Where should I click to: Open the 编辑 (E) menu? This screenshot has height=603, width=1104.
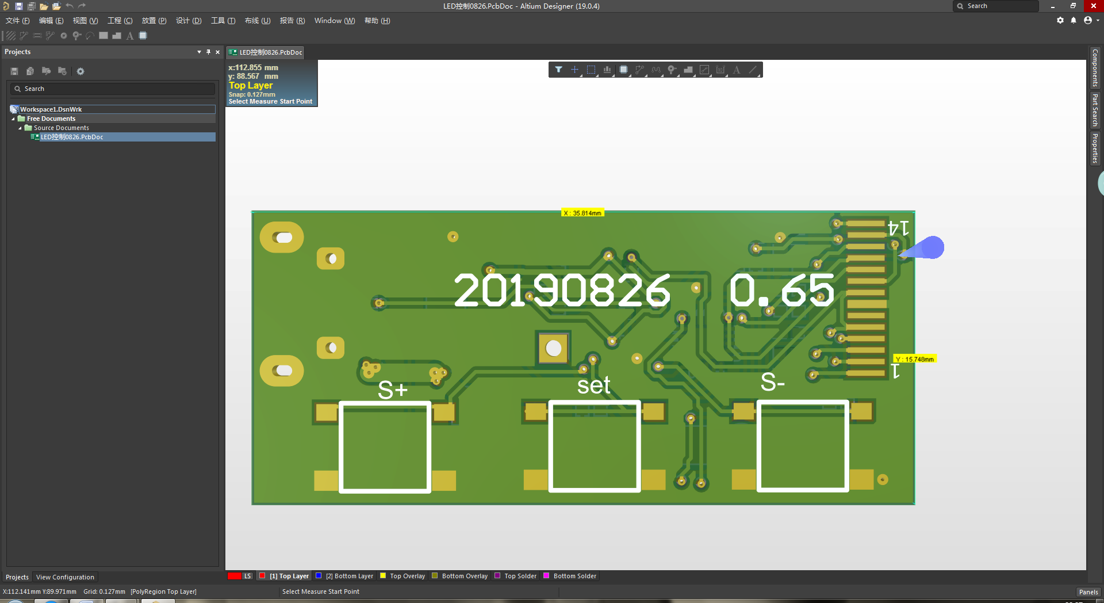click(x=51, y=21)
